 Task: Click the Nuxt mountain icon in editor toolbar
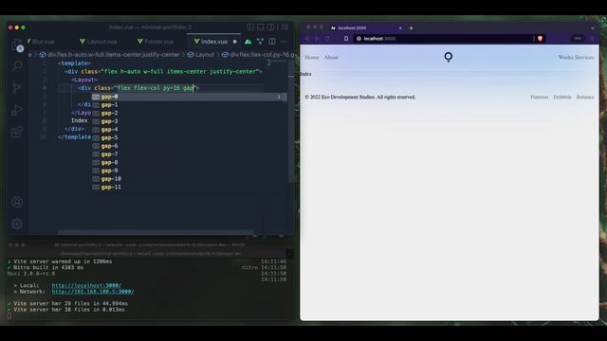[248, 42]
